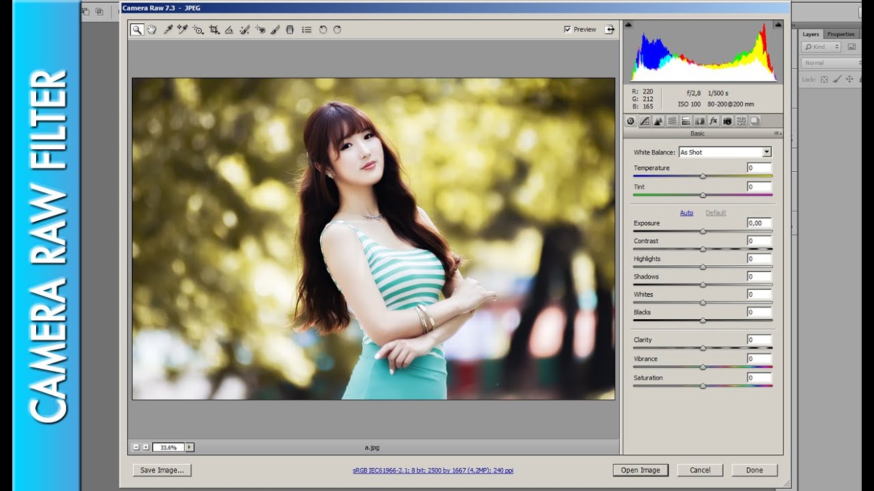
Task: Open the Normal blend mode dropdown
Action: (830, 63)
